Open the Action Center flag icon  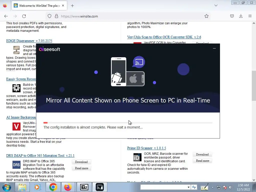[x=225, y=187]
